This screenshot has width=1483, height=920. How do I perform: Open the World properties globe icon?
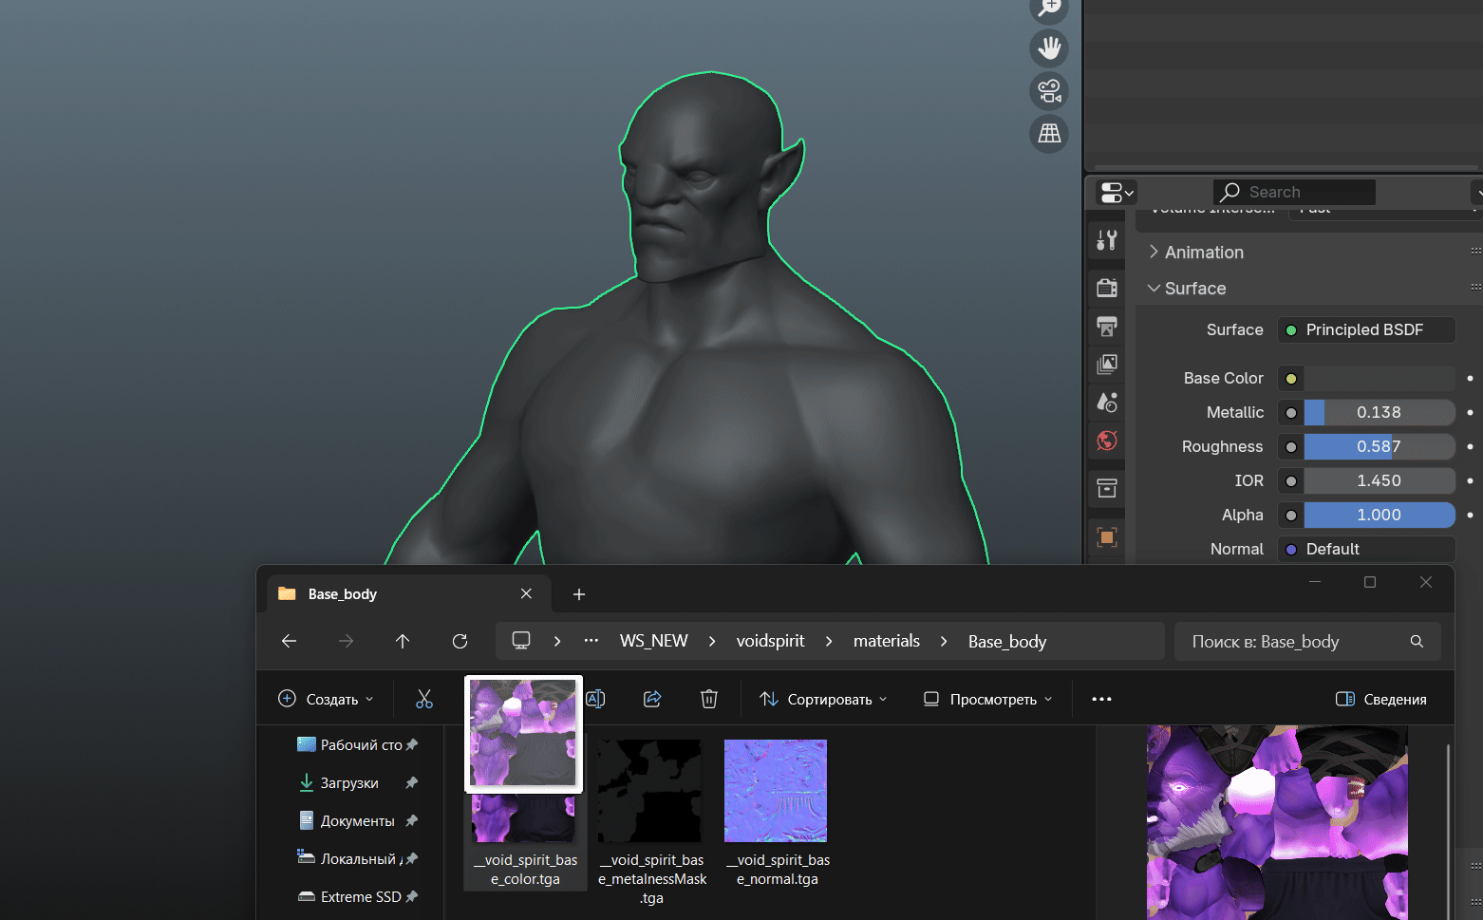[x=1106, y=441]
